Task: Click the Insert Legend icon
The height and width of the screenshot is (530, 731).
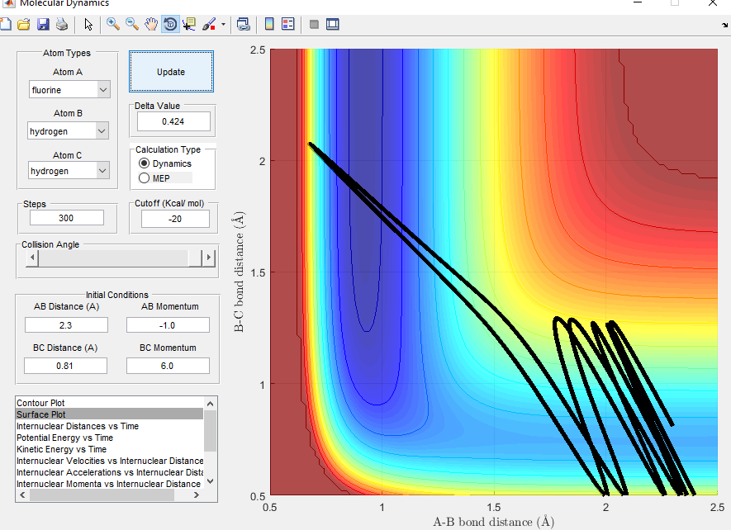Action: pyautogui.click(x=288, y=24)
